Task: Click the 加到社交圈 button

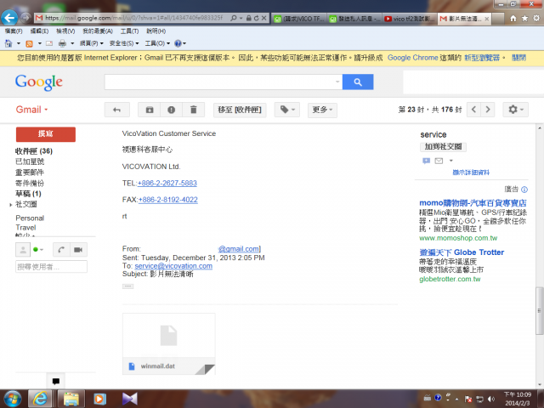Action: click(443, 147)
